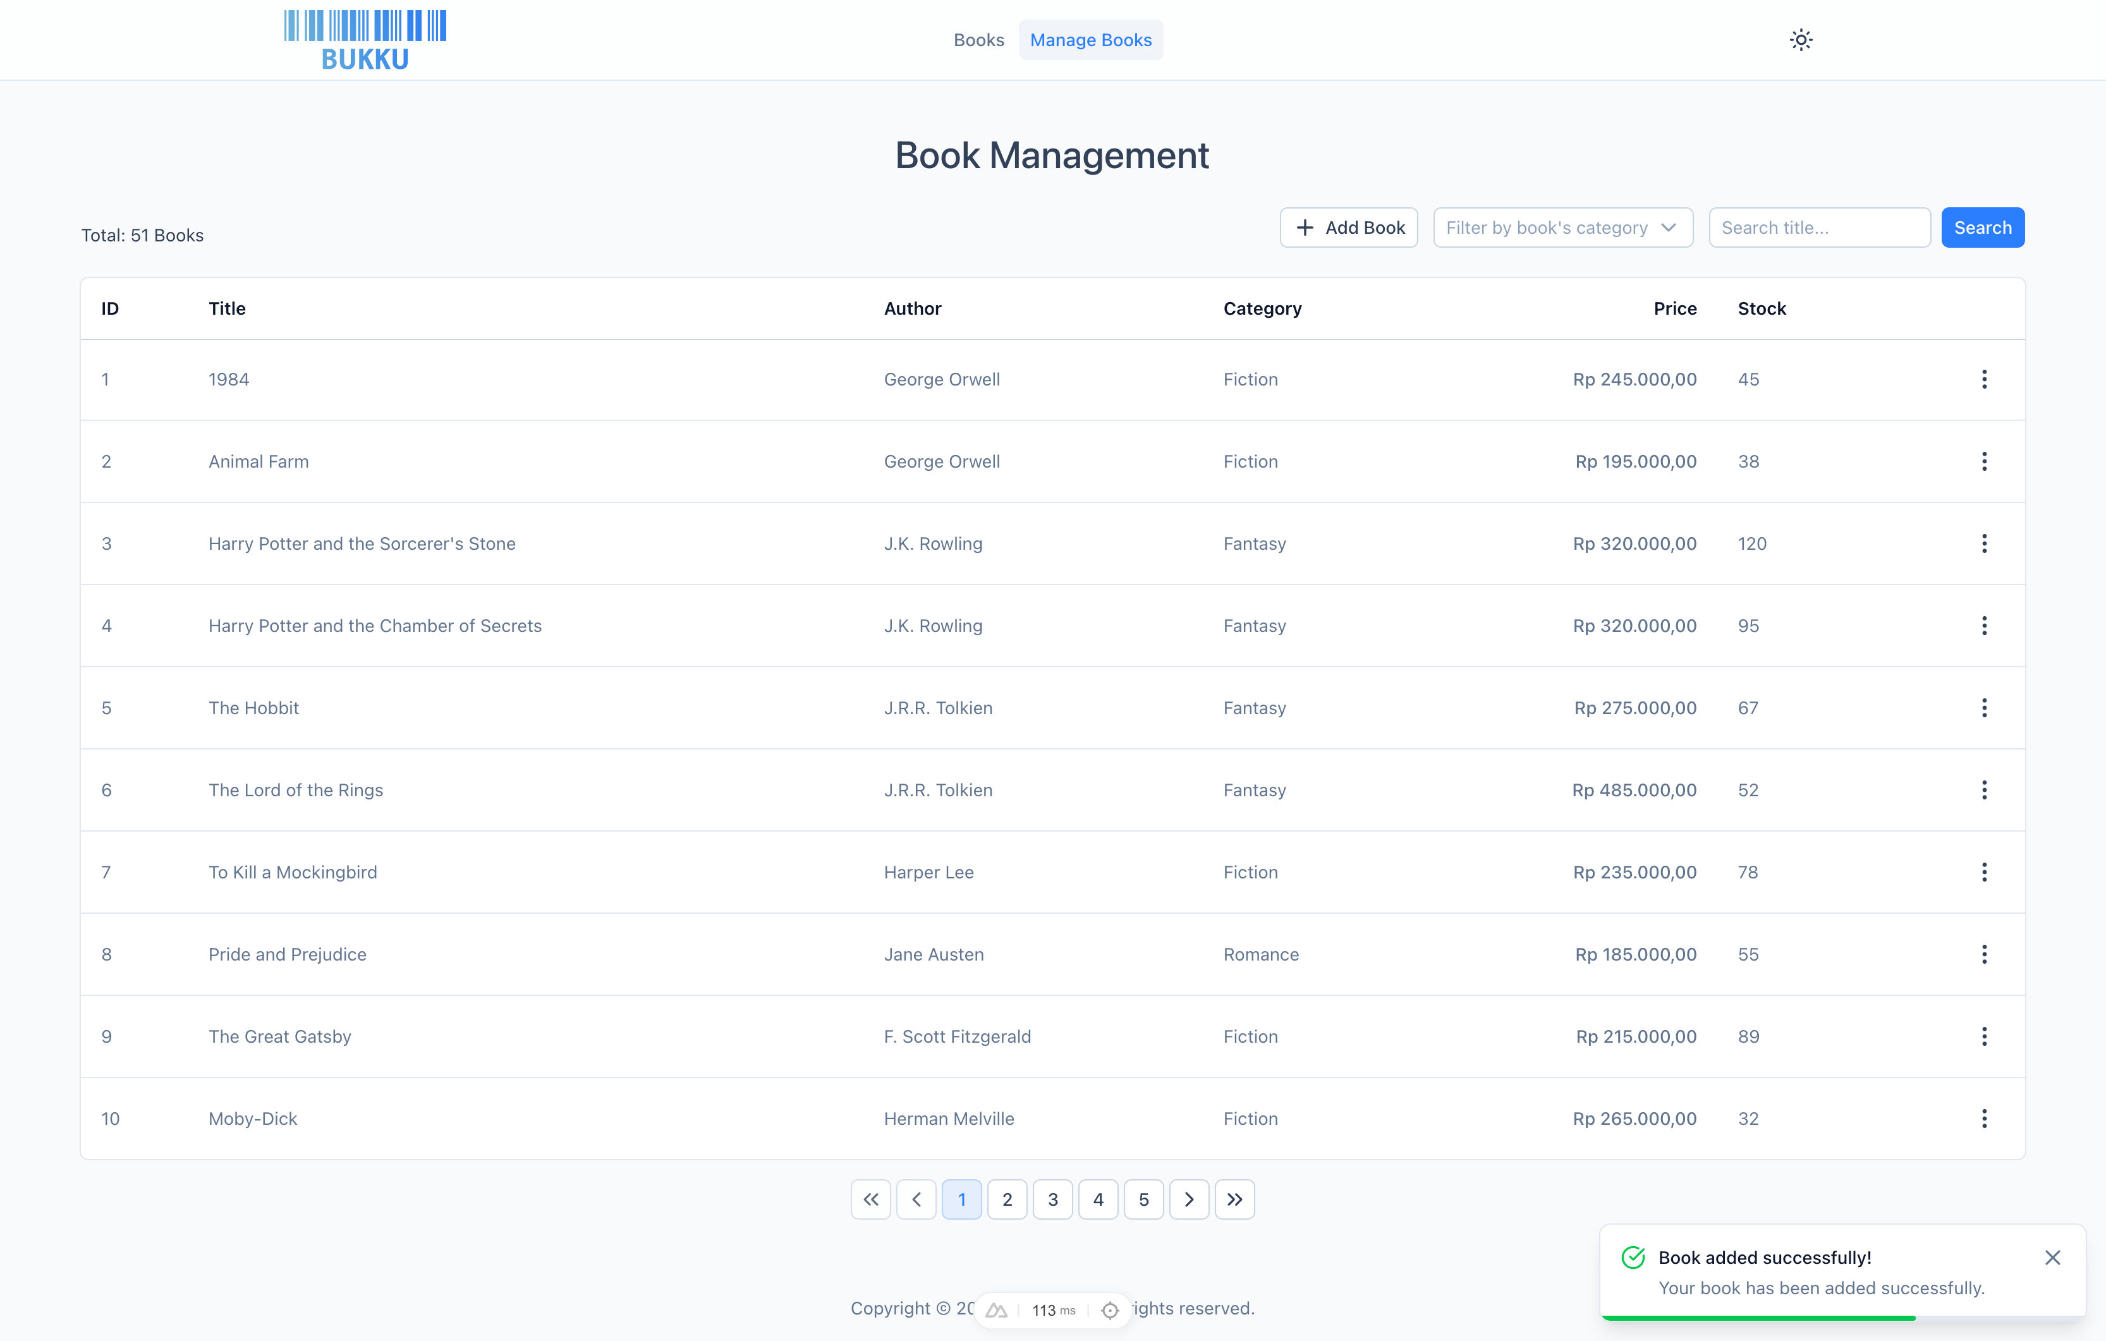
Task: Go to page 3 in pagination
Action: tap(1052, 1199)
